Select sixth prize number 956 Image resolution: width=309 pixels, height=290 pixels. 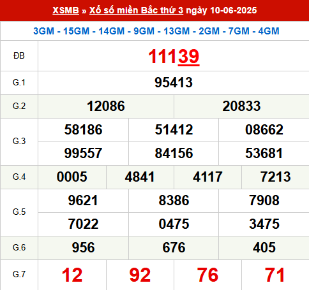pos(83,247)
